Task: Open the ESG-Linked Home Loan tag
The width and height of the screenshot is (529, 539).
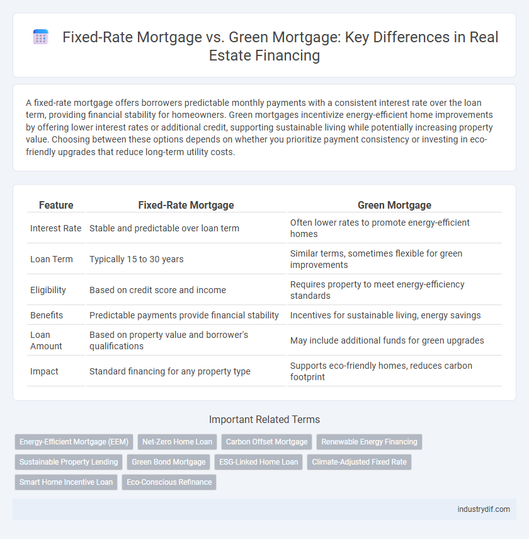Action: 259,462
